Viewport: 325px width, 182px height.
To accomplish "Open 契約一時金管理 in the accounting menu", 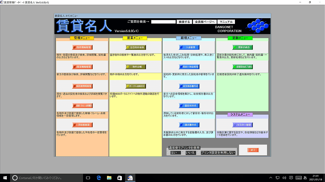I will tap(189, 67).
